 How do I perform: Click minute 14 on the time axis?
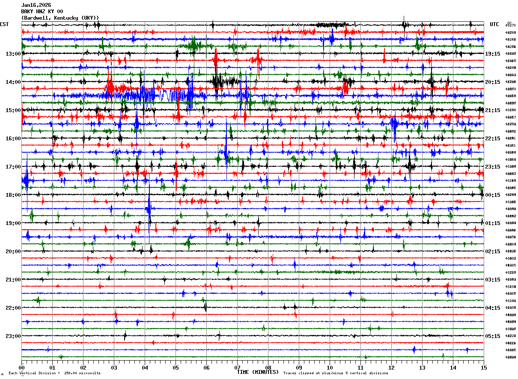pos(453,367)
